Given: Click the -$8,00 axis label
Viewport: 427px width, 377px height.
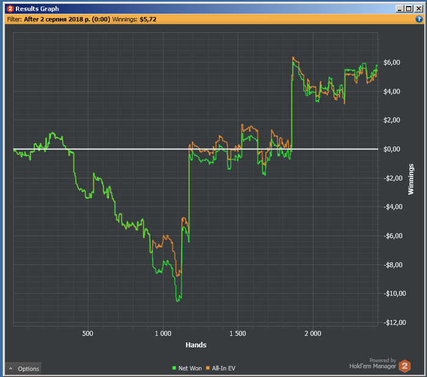Looking at the screenshot, I should coord(393,265).
